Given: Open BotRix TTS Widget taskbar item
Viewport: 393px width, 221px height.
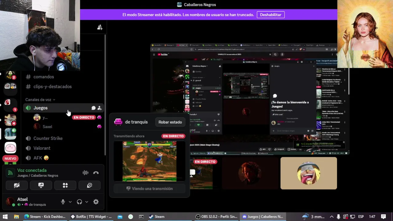Looking at the screenshot, I should tap(91, 216).
